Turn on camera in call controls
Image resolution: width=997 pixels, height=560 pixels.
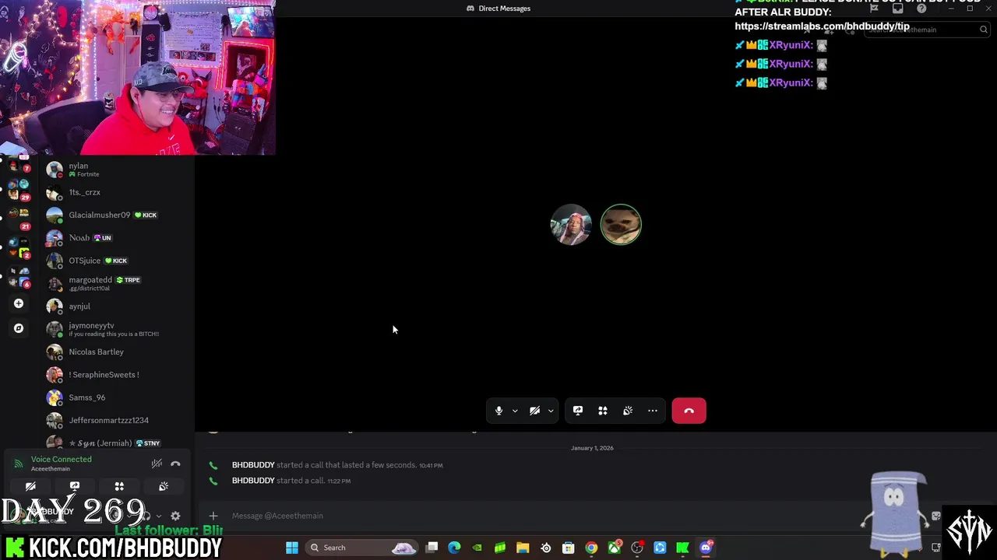pyautogui.click(x=535, y=411)
